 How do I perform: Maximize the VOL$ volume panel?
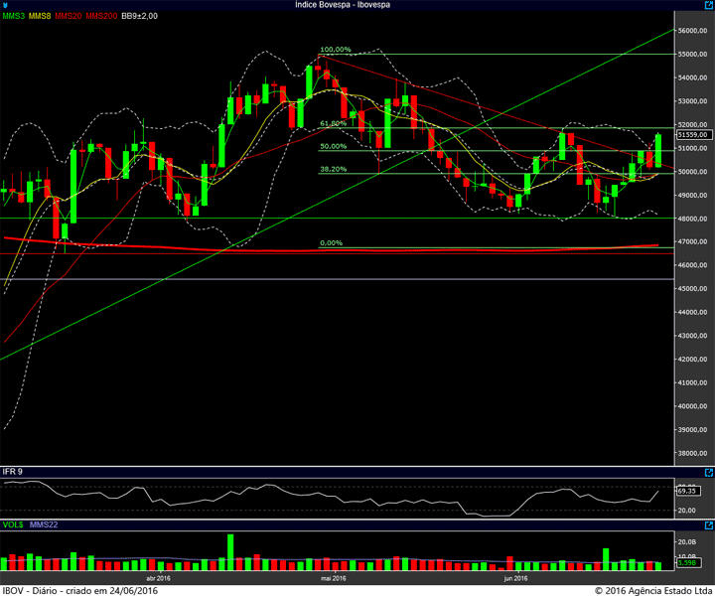[709, 525]
